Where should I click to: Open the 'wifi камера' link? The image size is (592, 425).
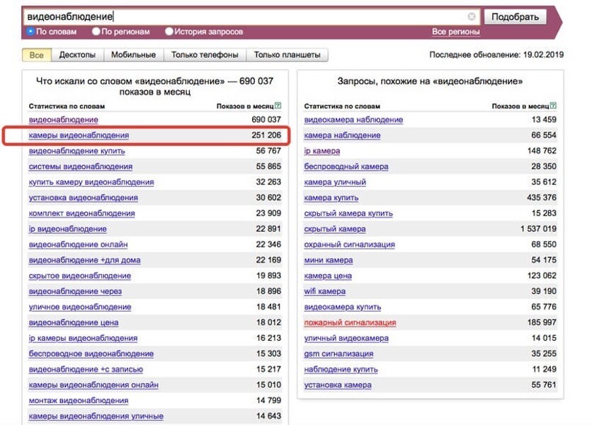[x=325, y=291]
